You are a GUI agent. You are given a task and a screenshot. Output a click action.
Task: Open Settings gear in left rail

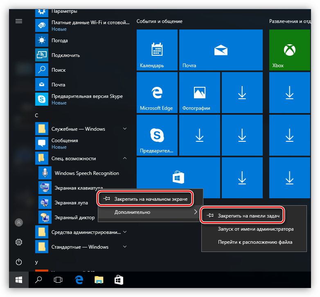click(19, 242)
